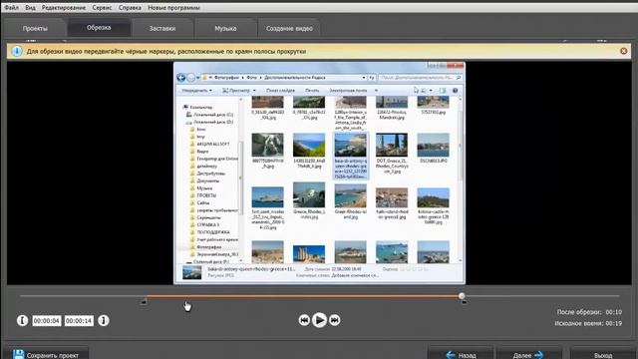The width and height of the screenshot is (638, 359).
Task: Jump to previous frame with rewind button
Action: (x=304, y=320)
